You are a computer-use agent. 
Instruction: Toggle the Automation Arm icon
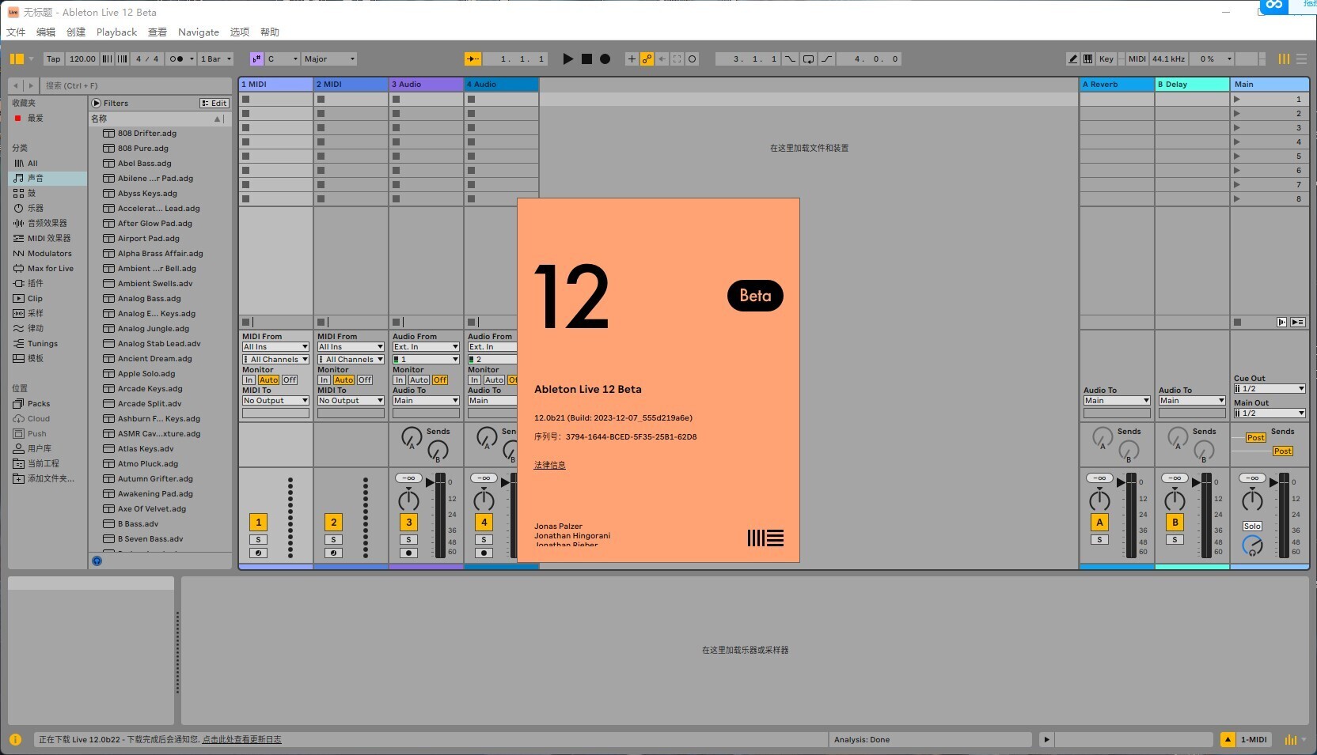pyautogui.click(x=647, y=59)
